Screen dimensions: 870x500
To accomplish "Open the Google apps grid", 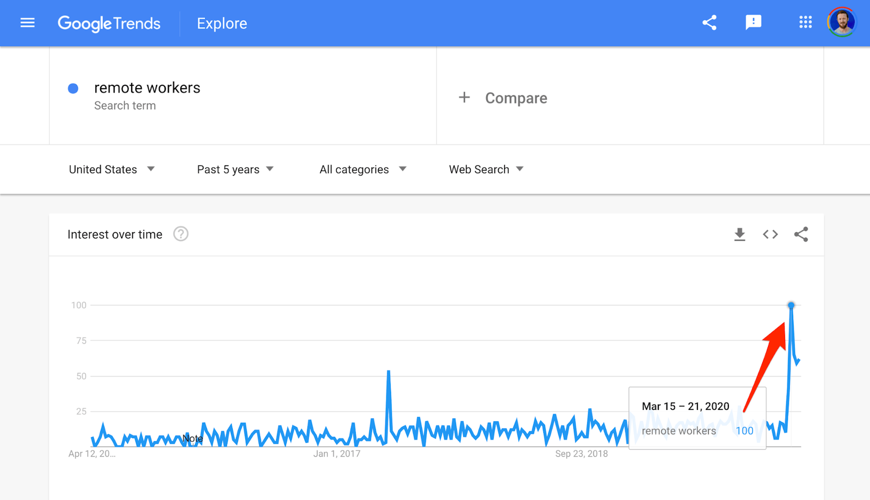I will 805,22.
